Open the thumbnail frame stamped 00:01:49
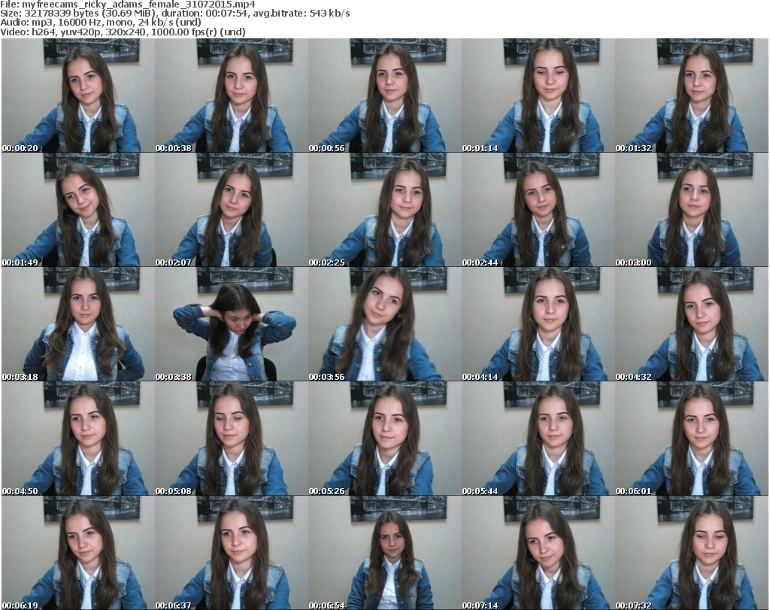This screenshot has width=770, height=610. 78,210
